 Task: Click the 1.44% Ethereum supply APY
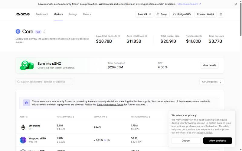97,127
